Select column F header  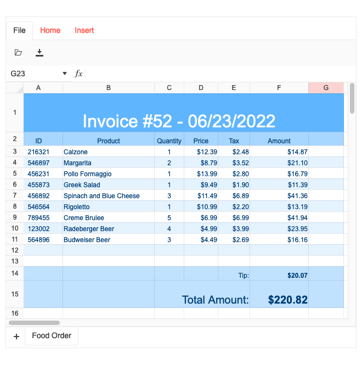click(279, 88)
